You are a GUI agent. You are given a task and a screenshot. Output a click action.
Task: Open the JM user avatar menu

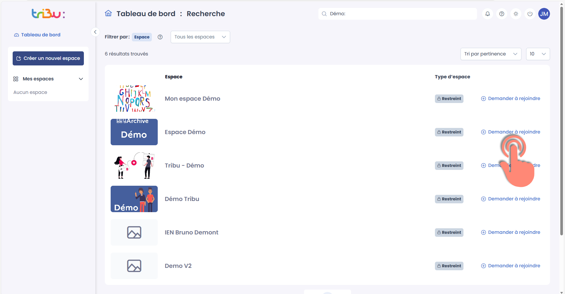click(x=544, y=14)
